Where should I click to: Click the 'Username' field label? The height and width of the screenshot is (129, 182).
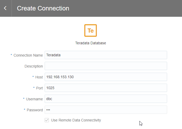pos(34,99)
